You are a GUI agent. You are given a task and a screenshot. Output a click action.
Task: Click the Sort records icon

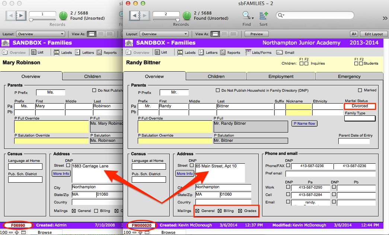point(264,15)
